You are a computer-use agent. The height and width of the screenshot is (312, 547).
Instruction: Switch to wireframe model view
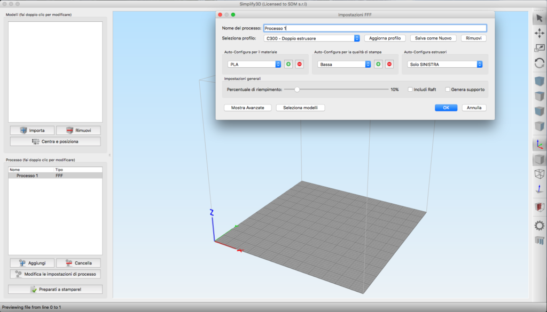click(x=539, y=174)
